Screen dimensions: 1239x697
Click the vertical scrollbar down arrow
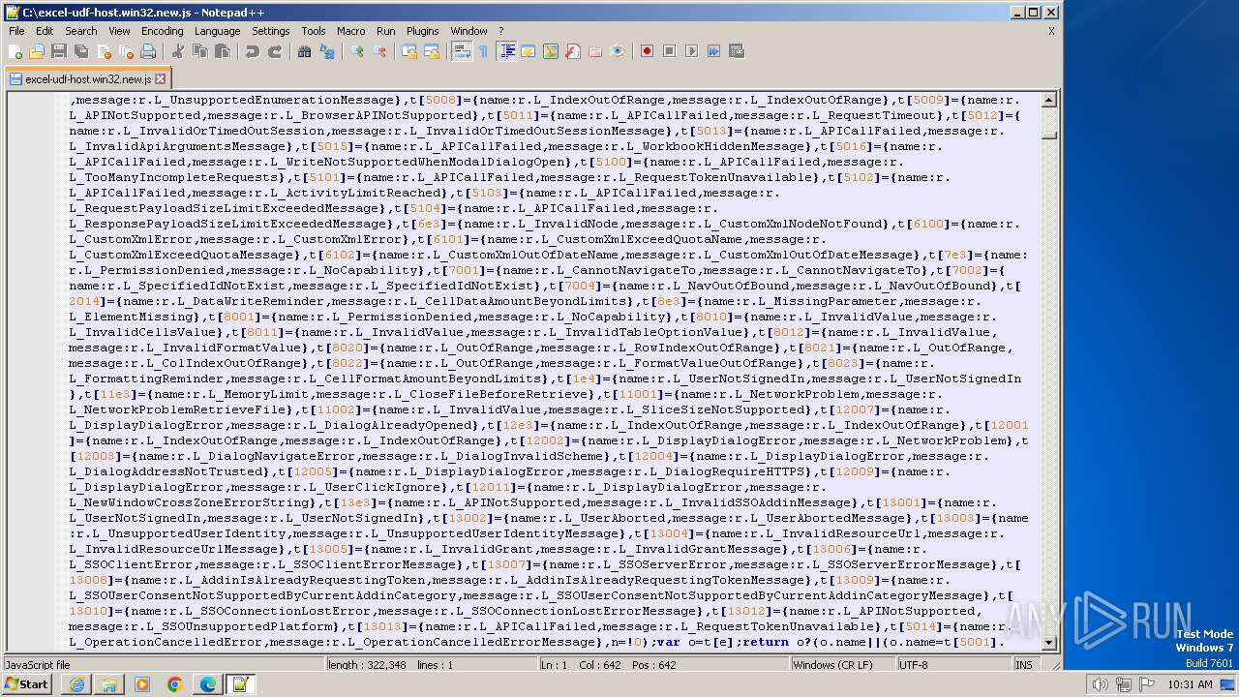click(x=1048, y=643)
